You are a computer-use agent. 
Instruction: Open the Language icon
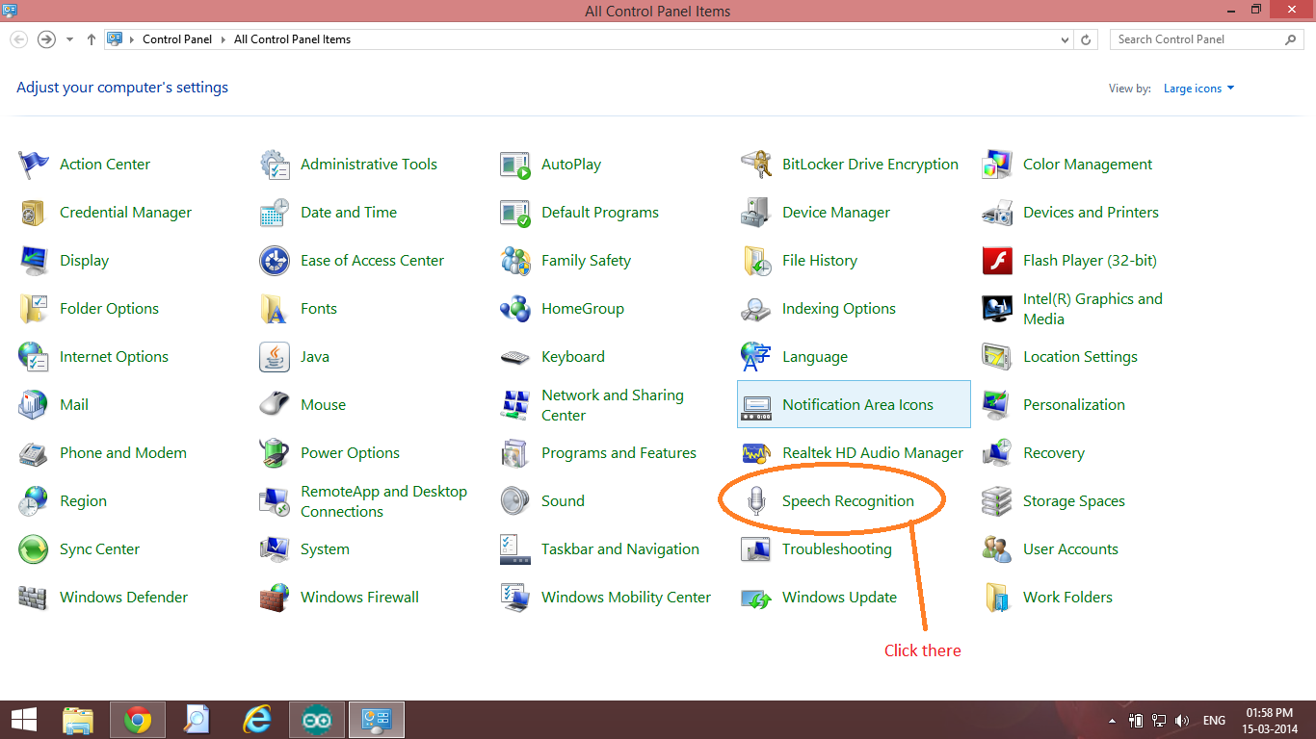[756, 357]
